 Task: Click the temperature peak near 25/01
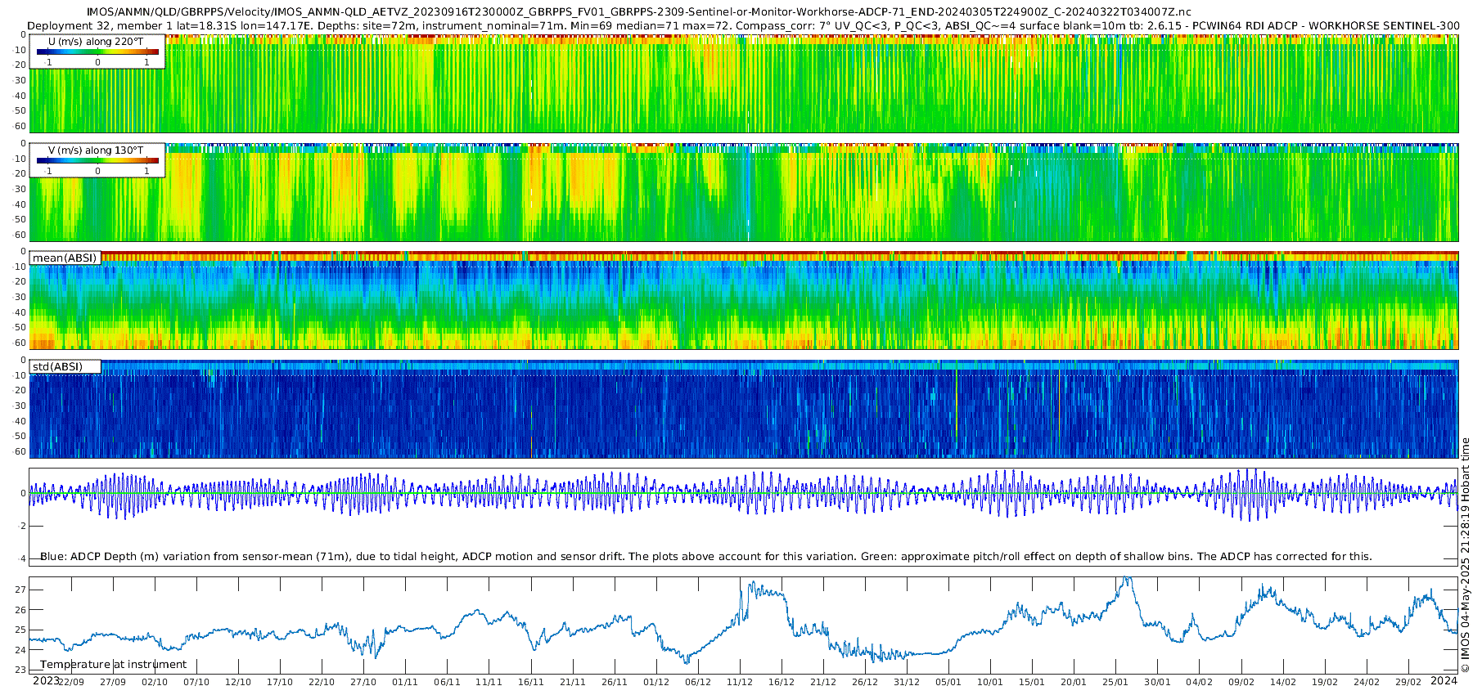click(1128, 579)
